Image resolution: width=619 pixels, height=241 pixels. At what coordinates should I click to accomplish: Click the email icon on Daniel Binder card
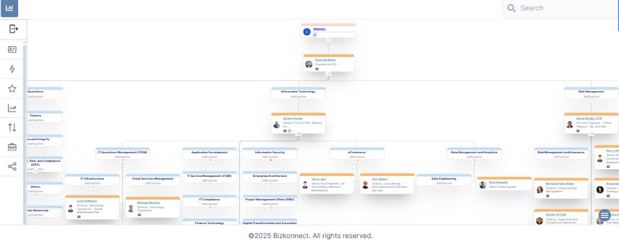[578, 130]
